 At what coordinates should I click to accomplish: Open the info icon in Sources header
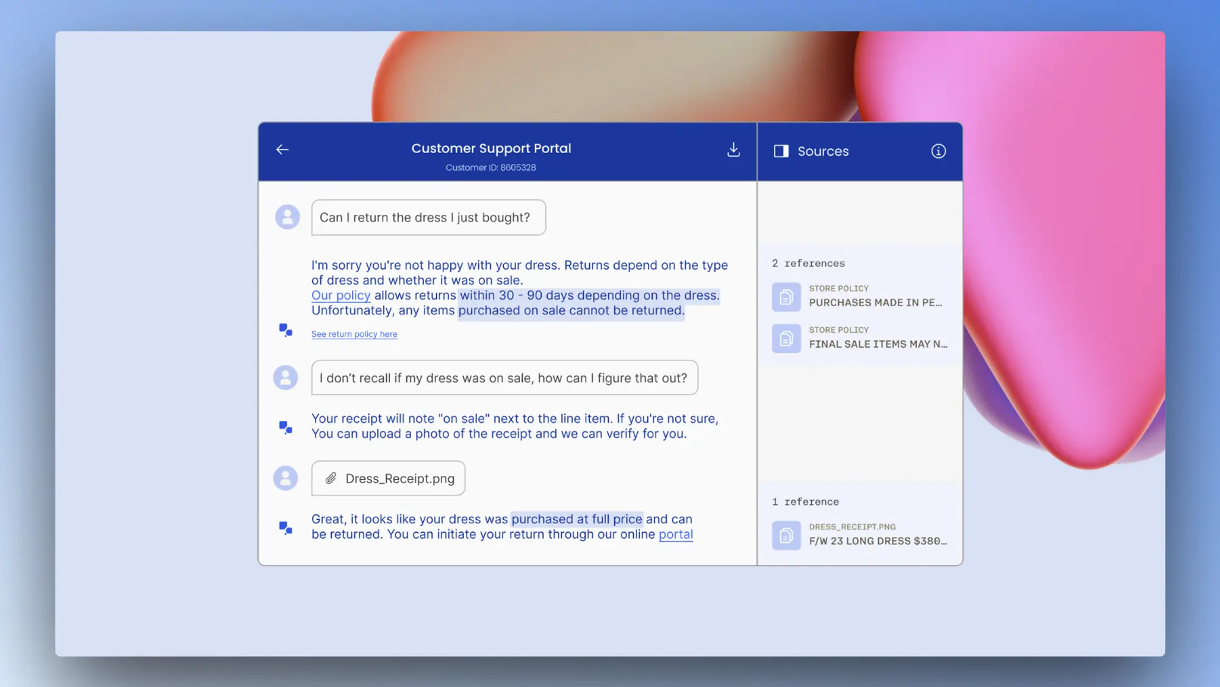click(938, 151)
